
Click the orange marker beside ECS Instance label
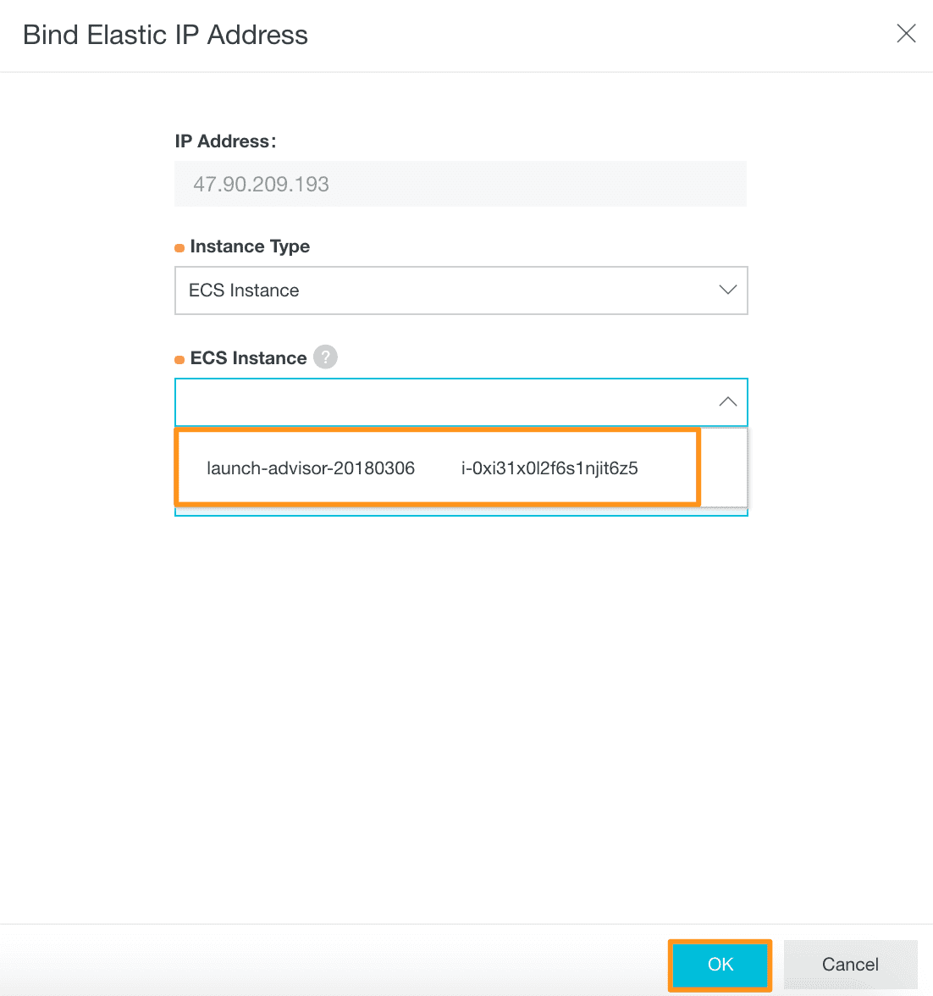point(179,360)
